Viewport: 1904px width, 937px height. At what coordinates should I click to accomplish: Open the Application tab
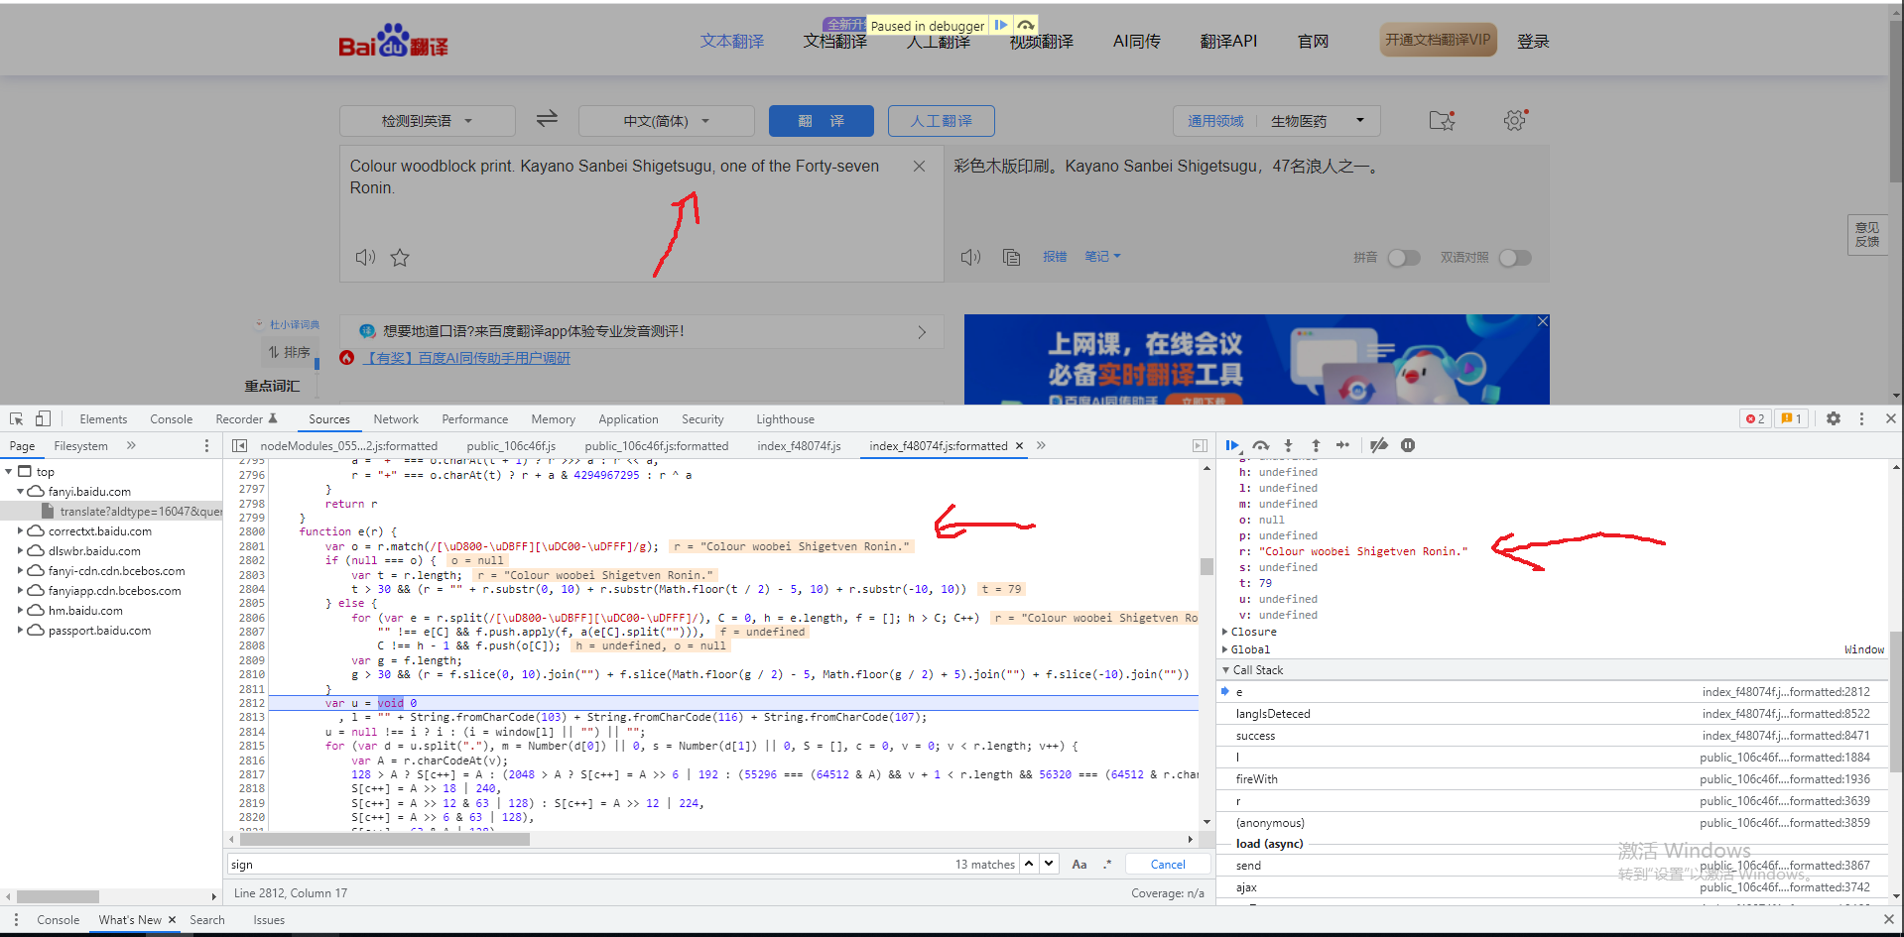628,418
